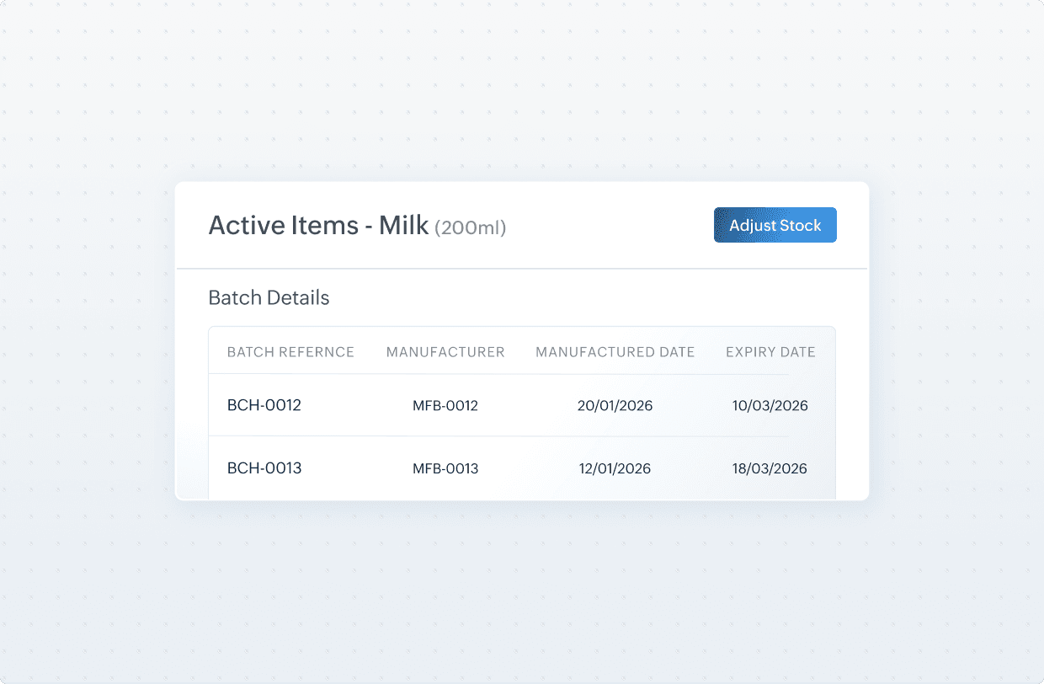This screenshot has height=684, width=1044.
Task: Click the word Milk in the title
Action: [403, 226]
